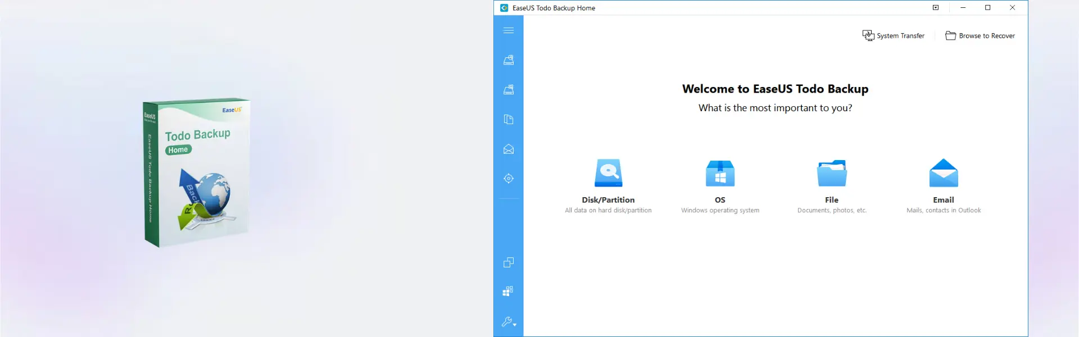Screen dimensions: 1079x337
Task: Open System Clone grid icon in sidebar
Action: point(508,291)
